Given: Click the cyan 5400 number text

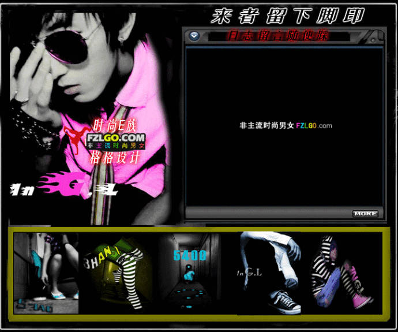Looking at the screenshot, I should pos(190,256).
